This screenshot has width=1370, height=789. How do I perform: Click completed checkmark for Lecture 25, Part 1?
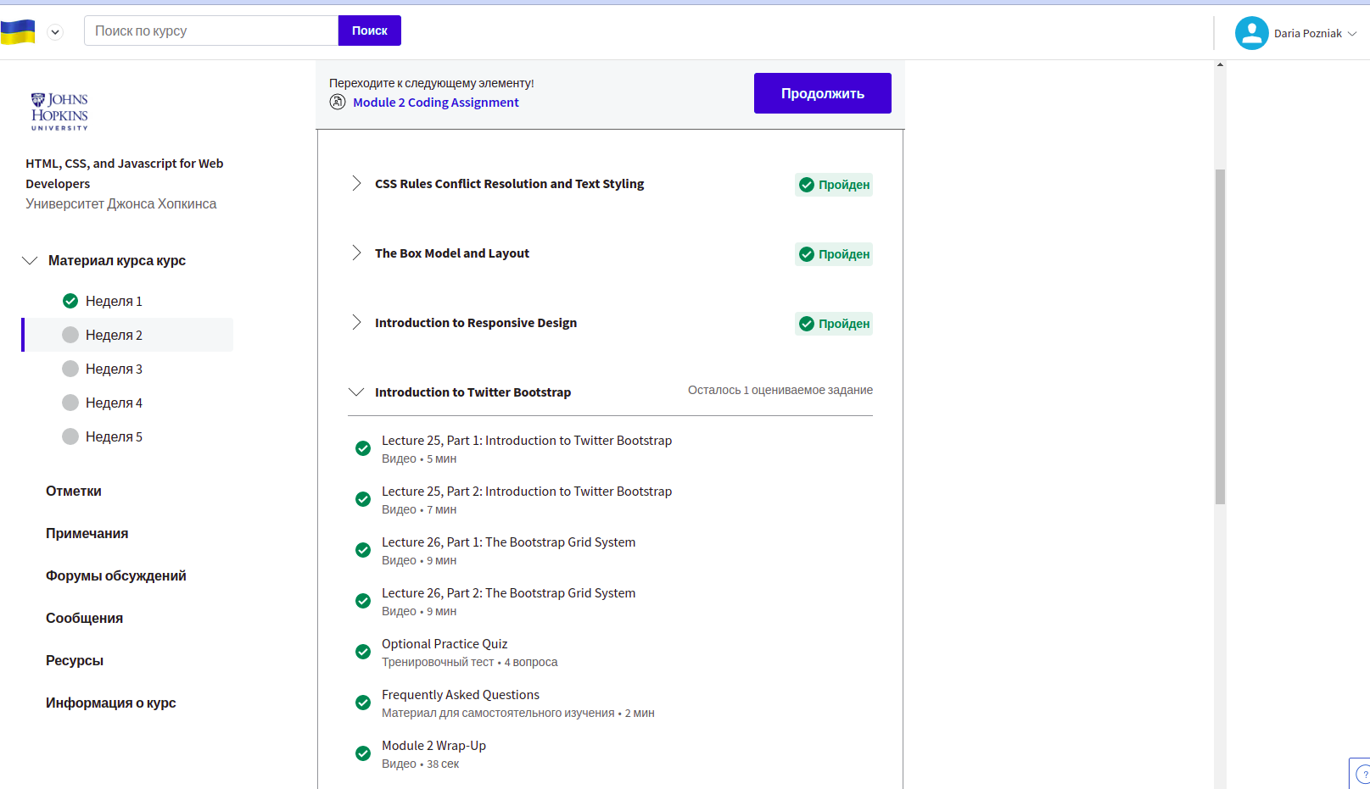click(363, 448)
